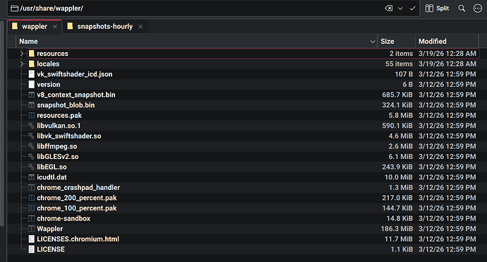487x262 pixels.
Task: Select the LICENSES.chromium.html document icon
Action: [x=31, y=239]
